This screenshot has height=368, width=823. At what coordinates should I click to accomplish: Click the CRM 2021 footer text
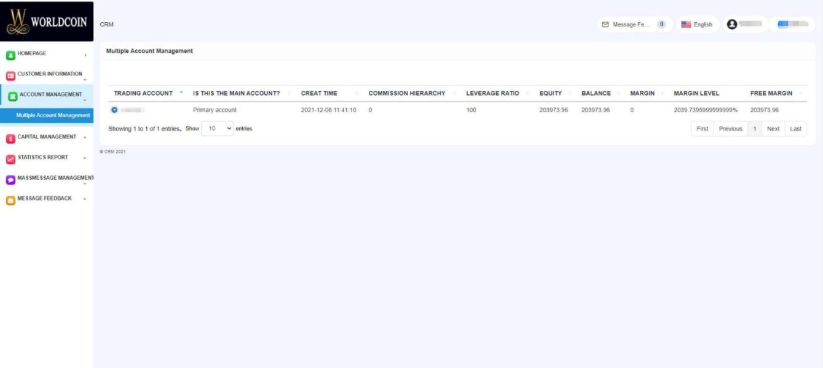[112, 151]
